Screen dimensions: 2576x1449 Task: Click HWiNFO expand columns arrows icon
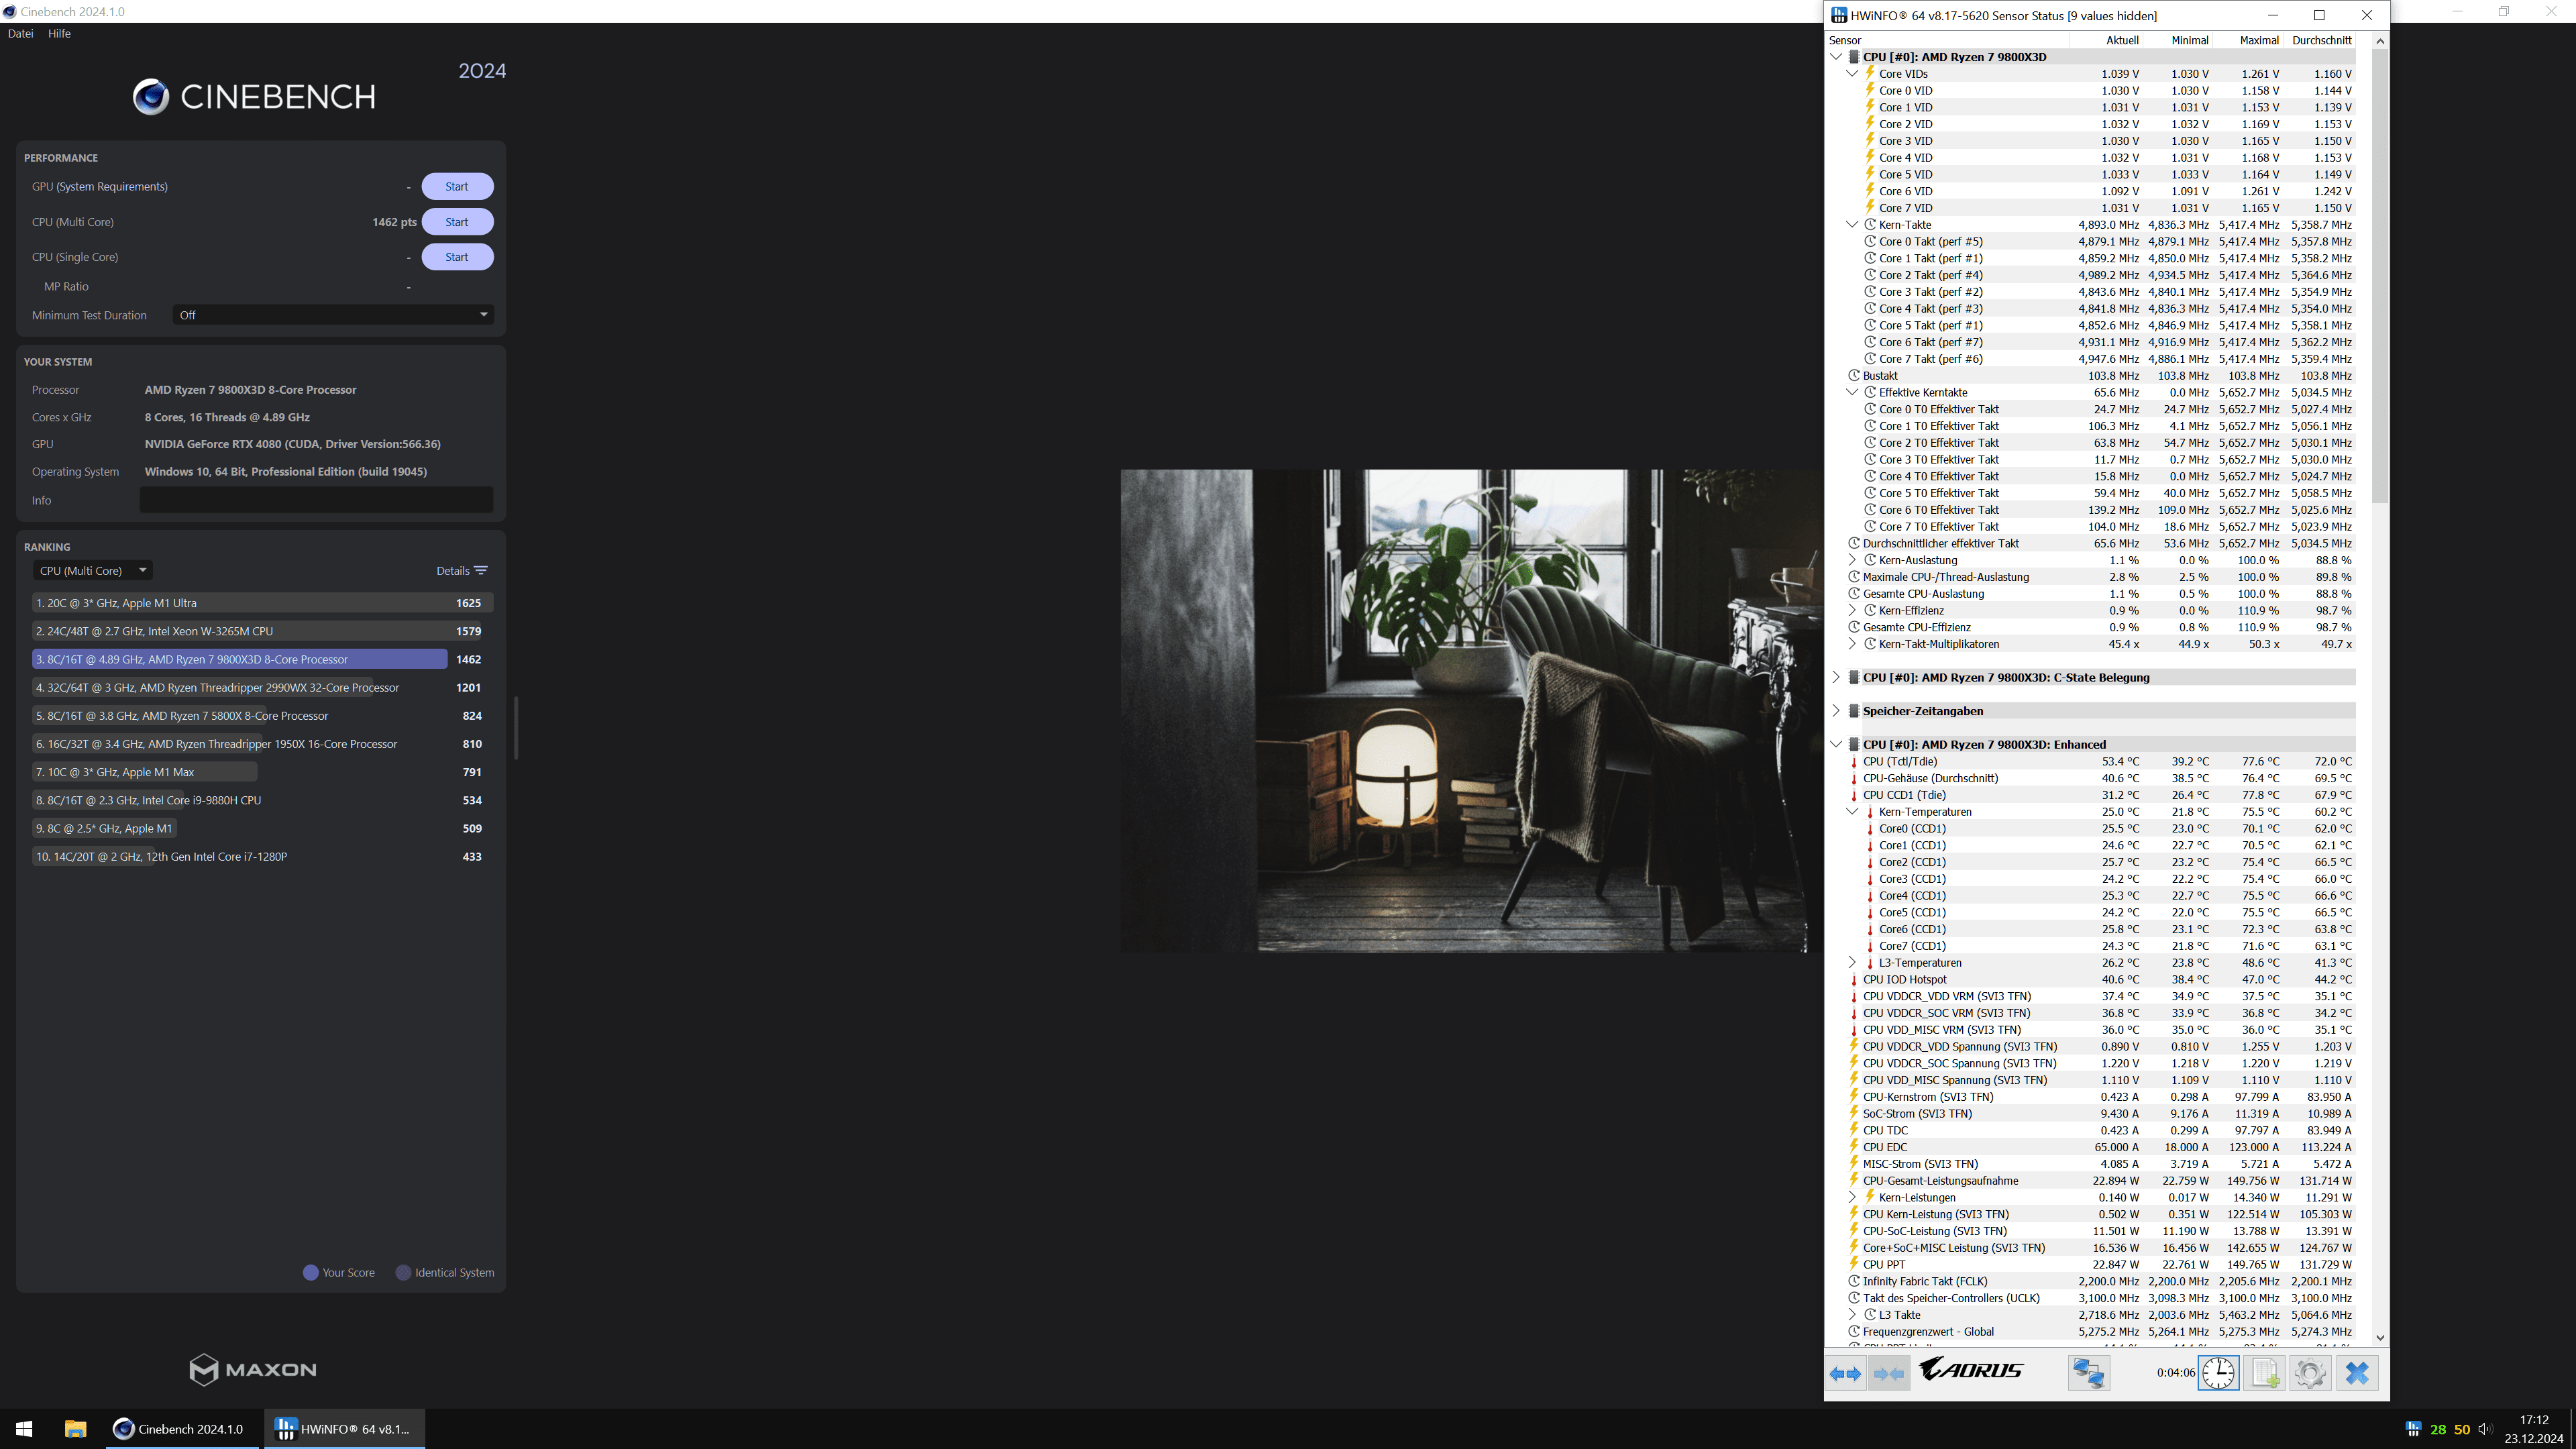point(1846,1373)
